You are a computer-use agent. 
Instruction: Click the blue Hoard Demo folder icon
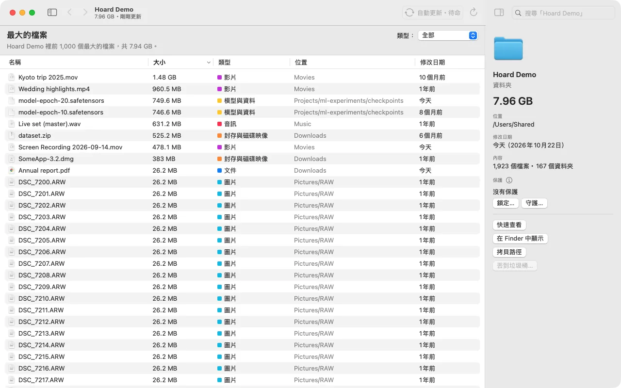(x=508, y=48)
